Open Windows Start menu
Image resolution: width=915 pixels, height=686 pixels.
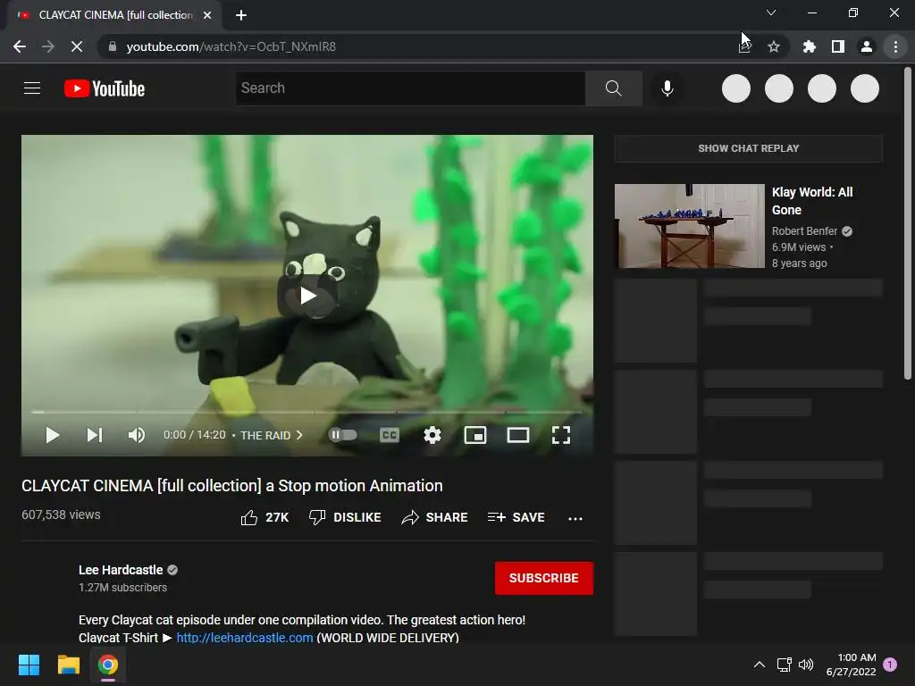click(29, 665)
